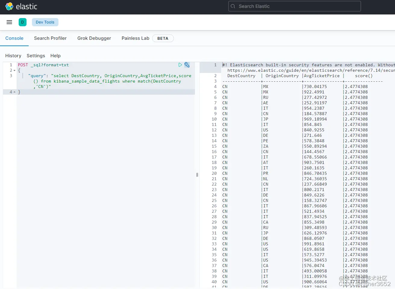
Task: Click the NL origin country entry
Action: 266,179
